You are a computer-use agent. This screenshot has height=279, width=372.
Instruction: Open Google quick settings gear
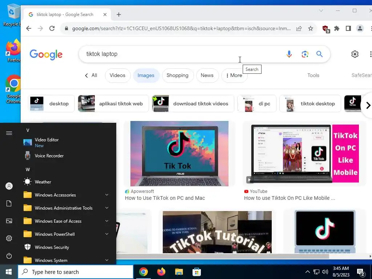tap(355, 54)
